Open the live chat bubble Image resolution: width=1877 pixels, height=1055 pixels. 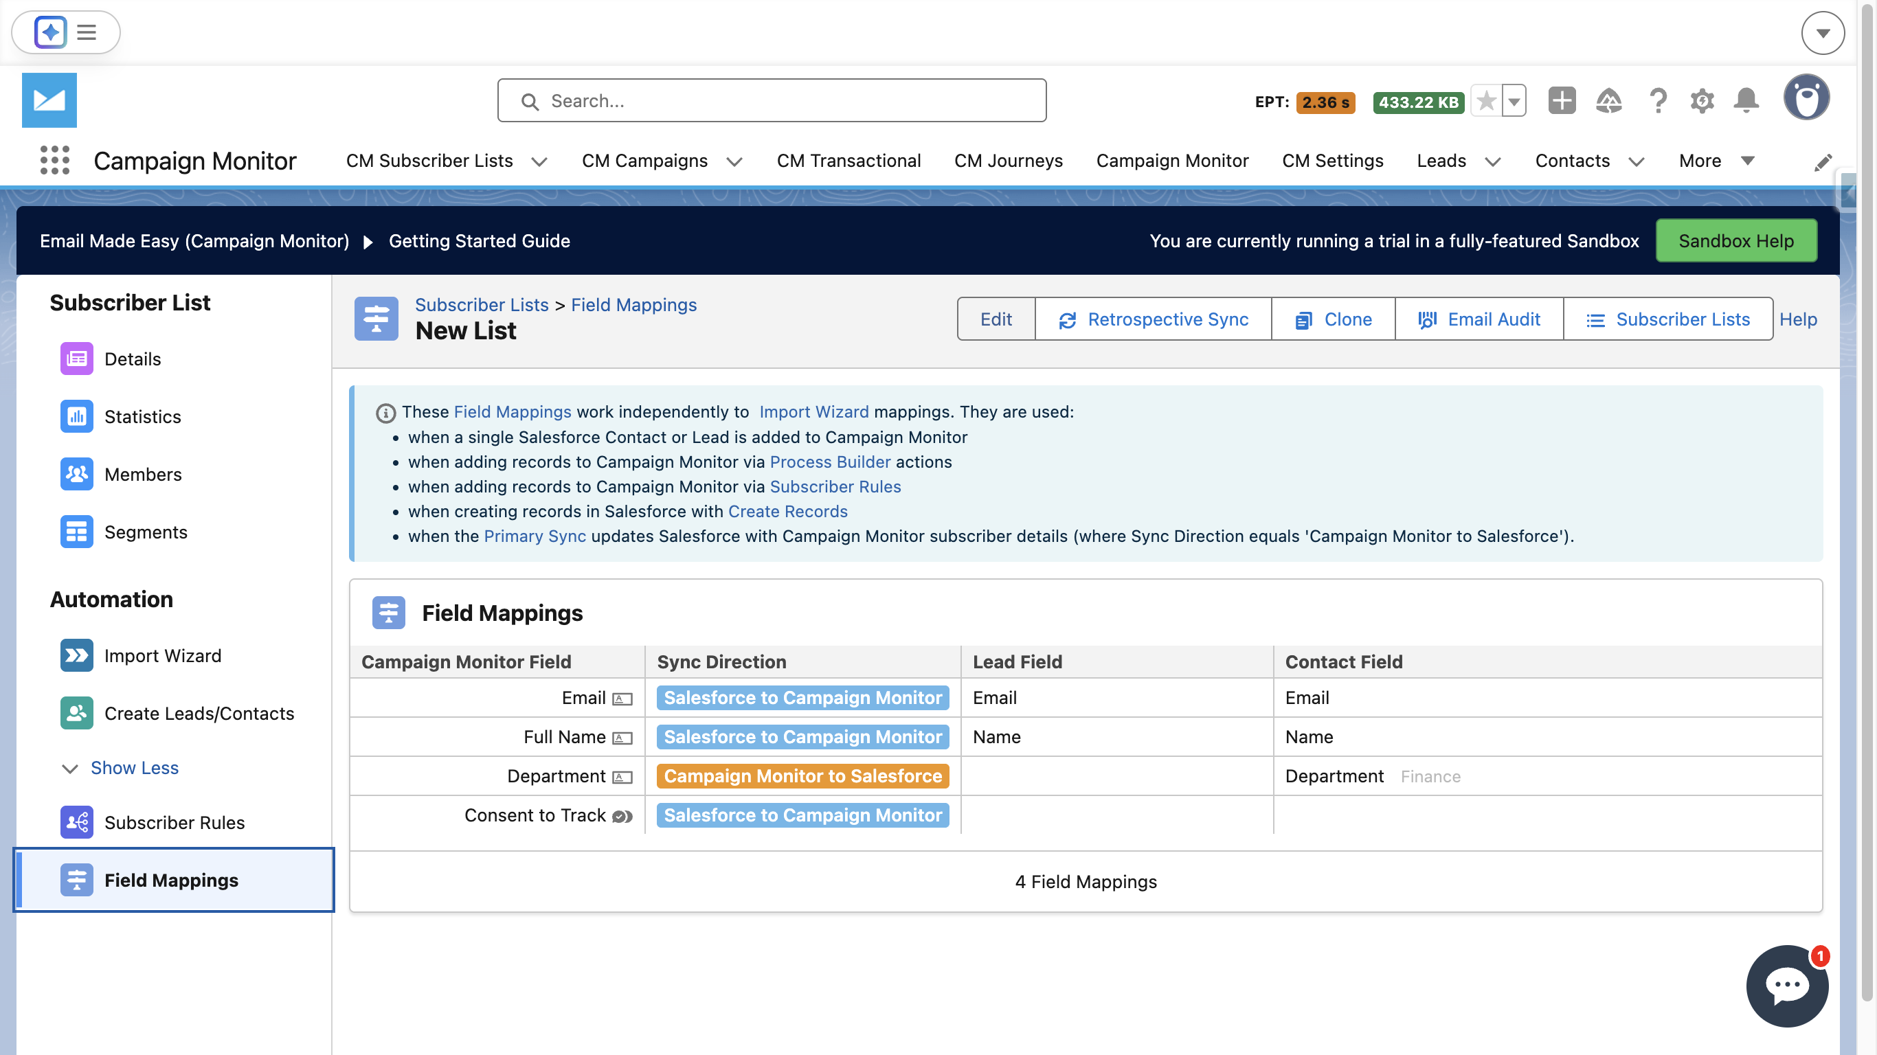point(1786,986)
